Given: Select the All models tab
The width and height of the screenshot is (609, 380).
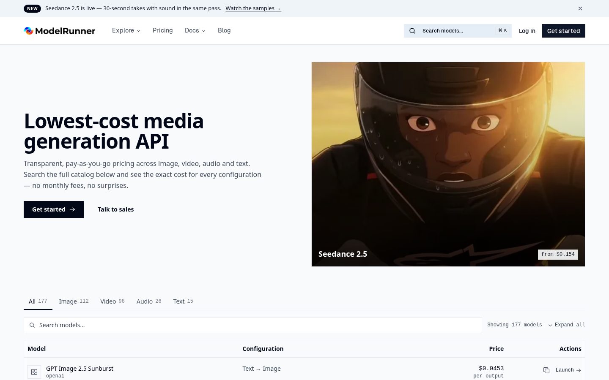Looking at the screenshot, I should pos(38,301).
